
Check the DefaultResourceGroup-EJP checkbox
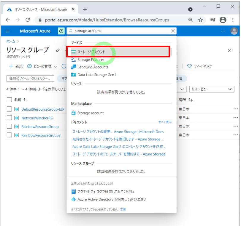coord(9,109)
